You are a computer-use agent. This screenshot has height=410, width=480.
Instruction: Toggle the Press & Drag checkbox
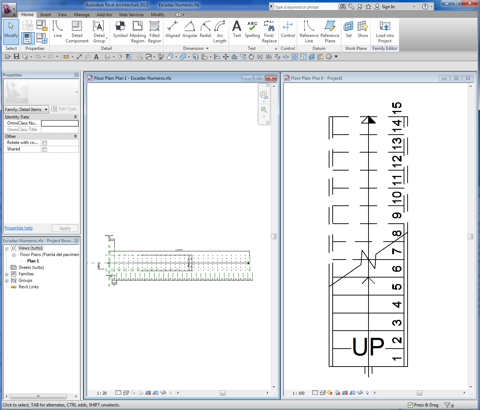point(410,405)
